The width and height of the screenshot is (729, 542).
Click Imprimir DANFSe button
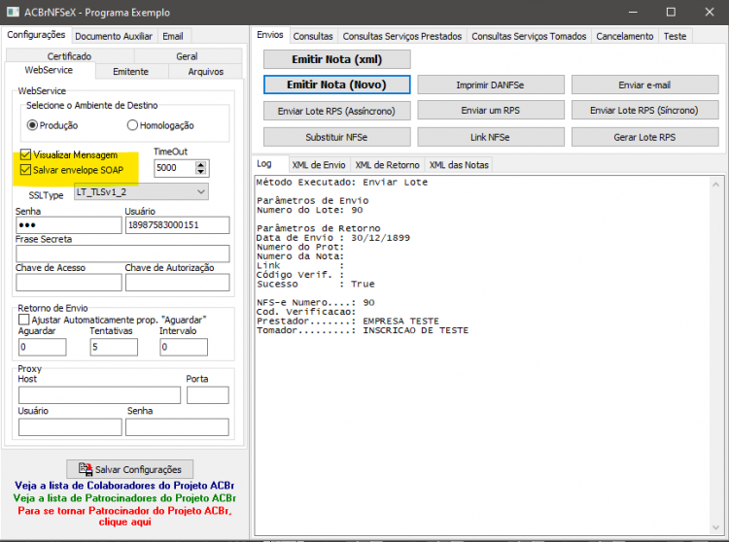tap(491, 85)
